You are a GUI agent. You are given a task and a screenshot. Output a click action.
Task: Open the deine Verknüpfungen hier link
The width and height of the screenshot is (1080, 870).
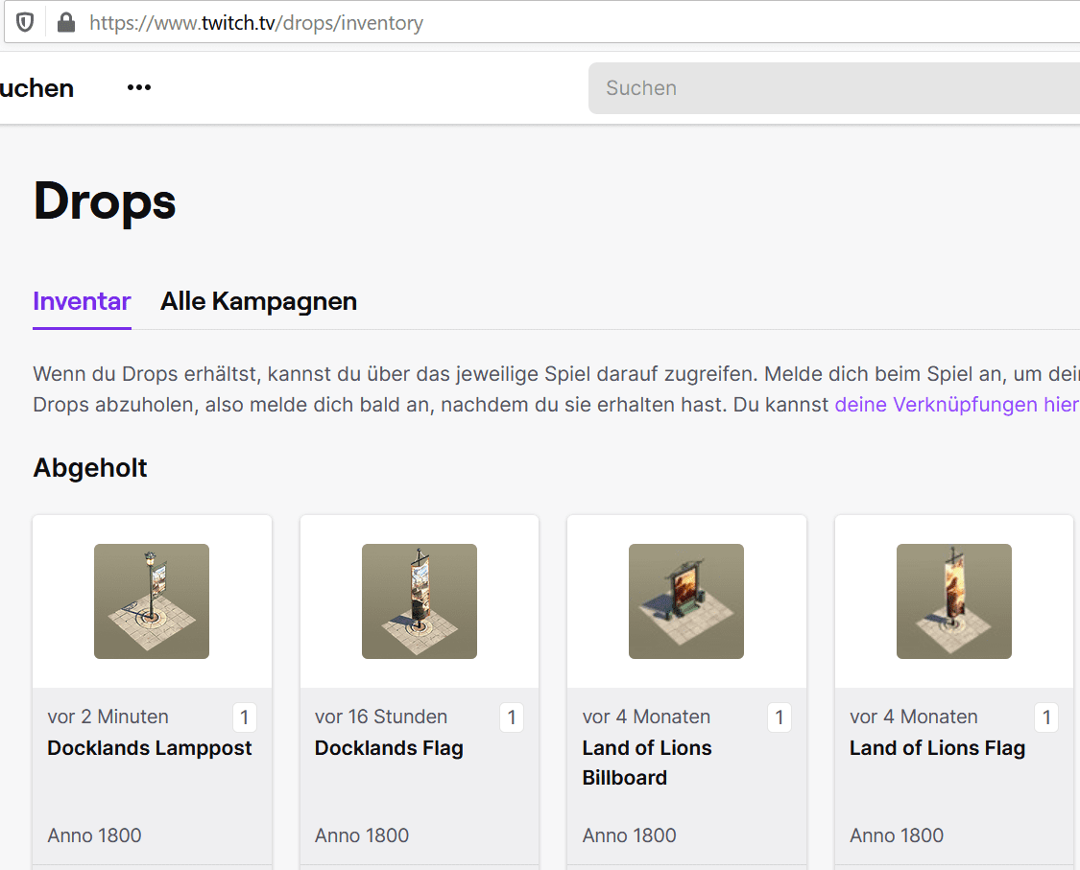pos(957,404)
